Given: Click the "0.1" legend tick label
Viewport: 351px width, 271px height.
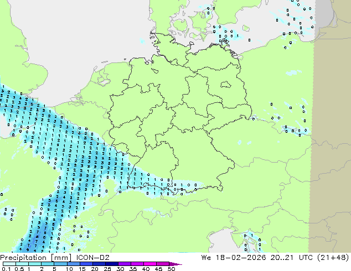Looking at the screenshot, I should pyautogui.click(x=6, y=269).
